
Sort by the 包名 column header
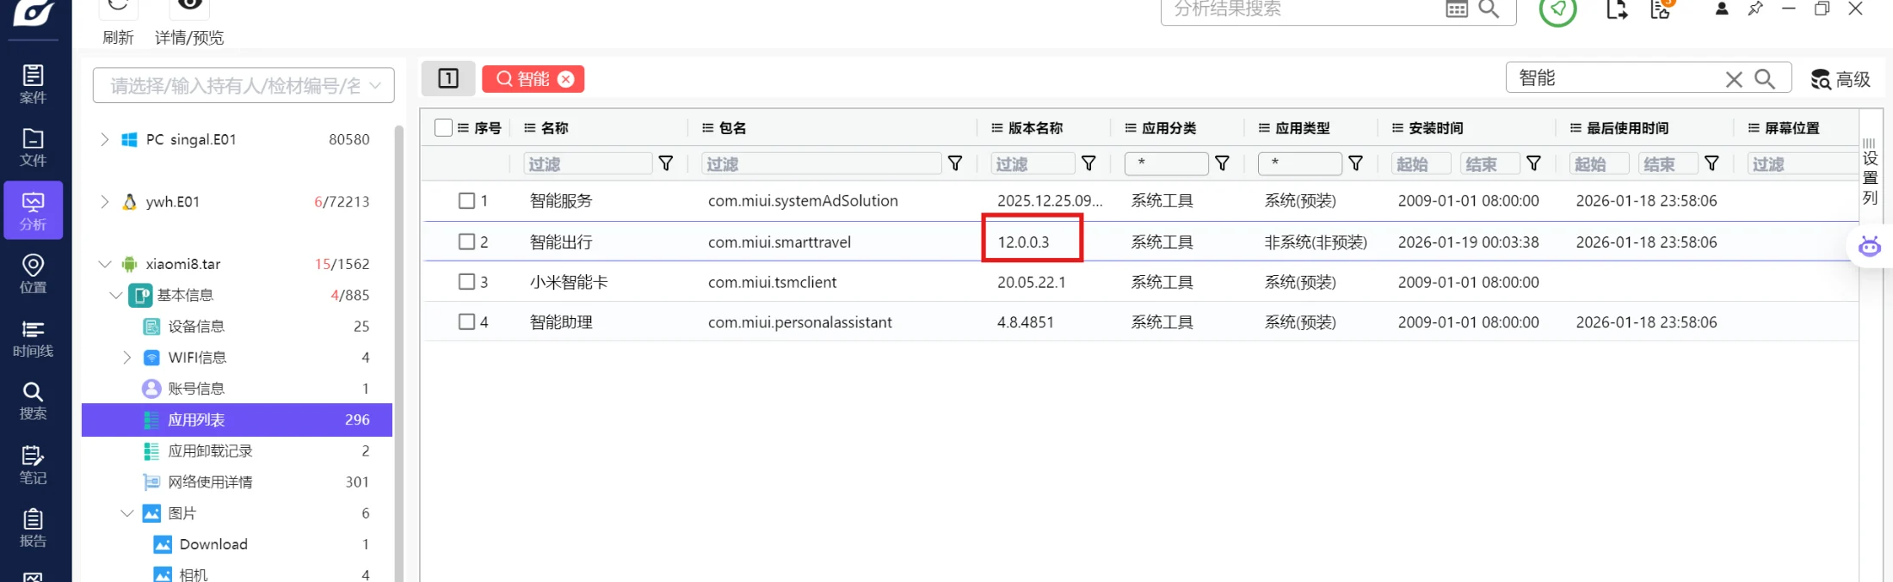pos(733,128)
